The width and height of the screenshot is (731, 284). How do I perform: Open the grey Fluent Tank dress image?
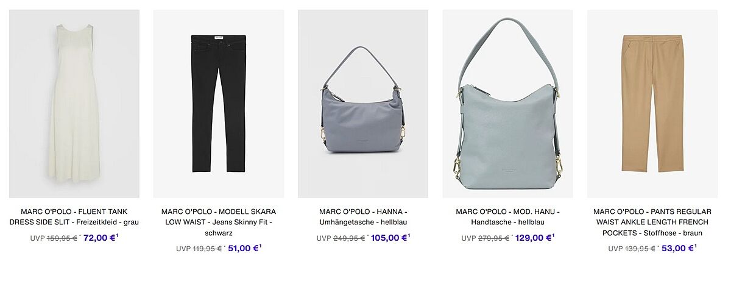point(74,104)
